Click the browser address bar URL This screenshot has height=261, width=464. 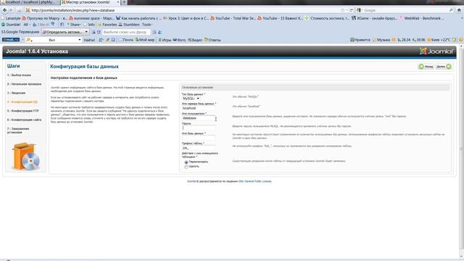[x=72, y=10]
